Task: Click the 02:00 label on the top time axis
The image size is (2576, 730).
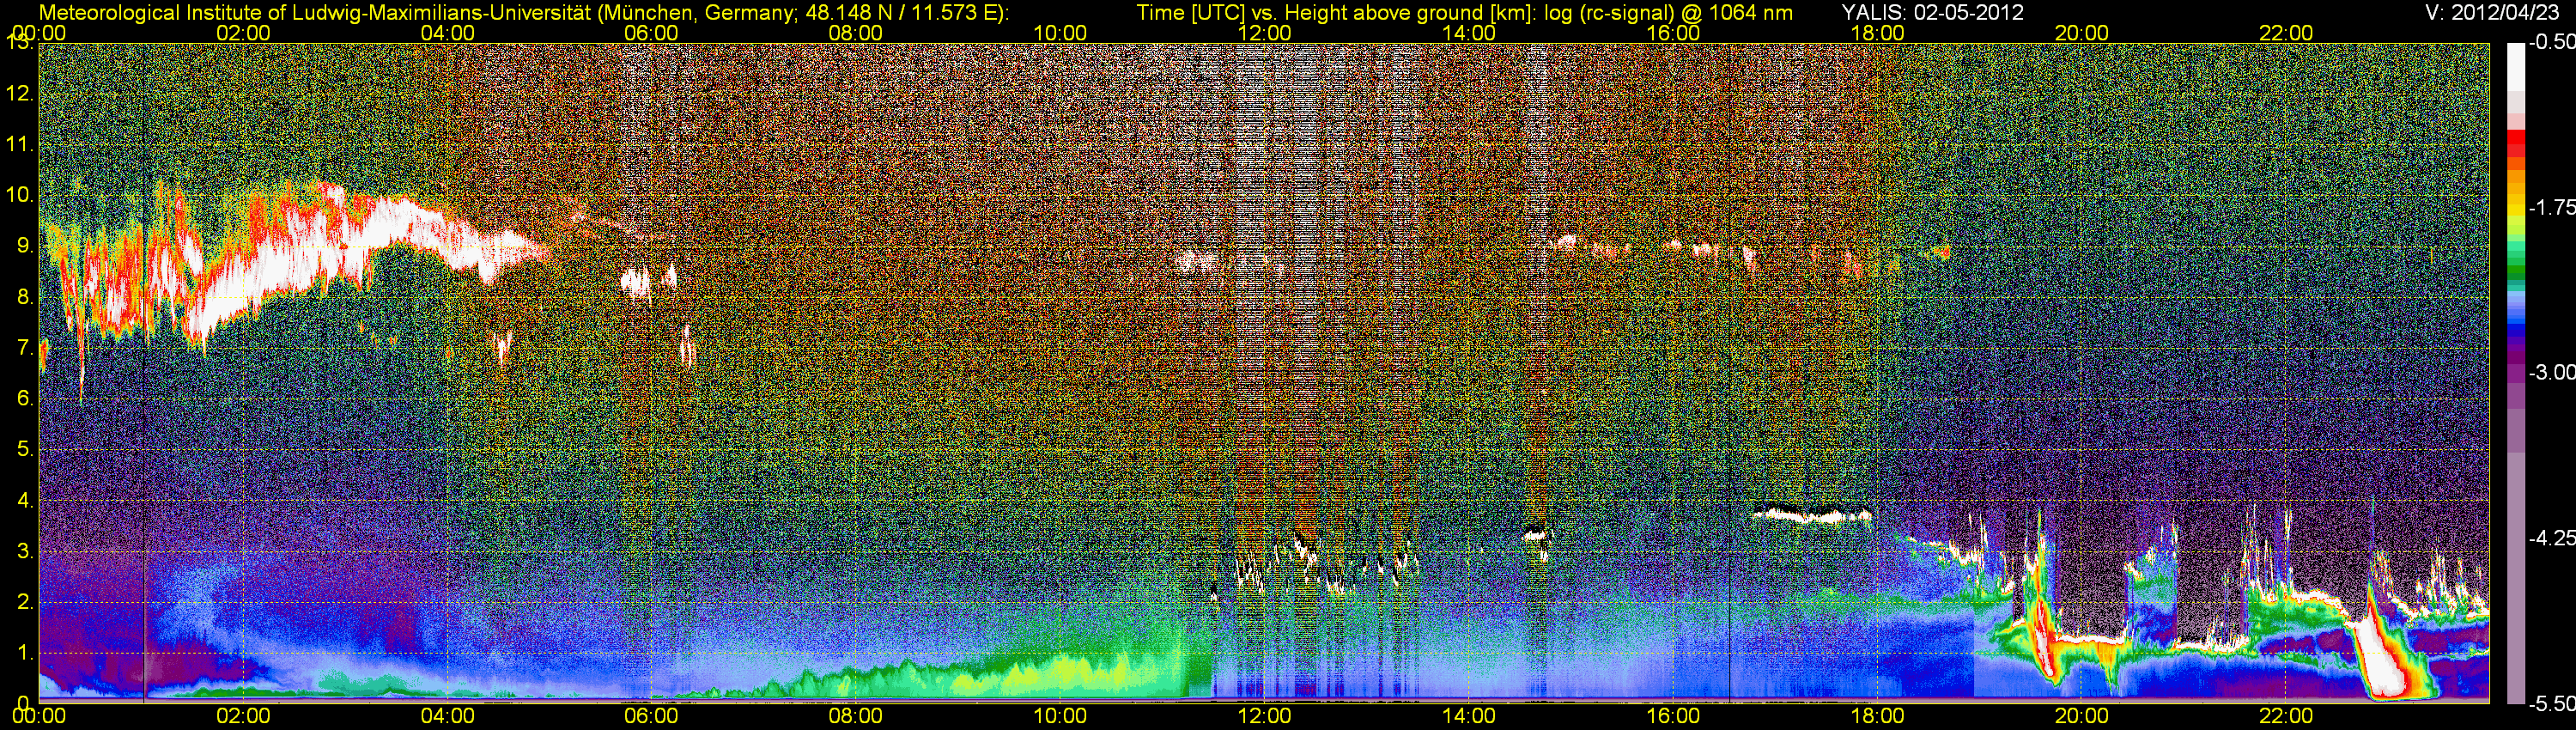Action: [x=243, y=33]
